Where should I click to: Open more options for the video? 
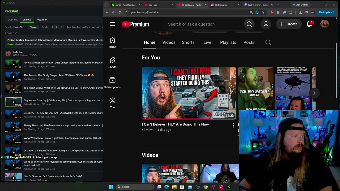(x=233, y=125)
